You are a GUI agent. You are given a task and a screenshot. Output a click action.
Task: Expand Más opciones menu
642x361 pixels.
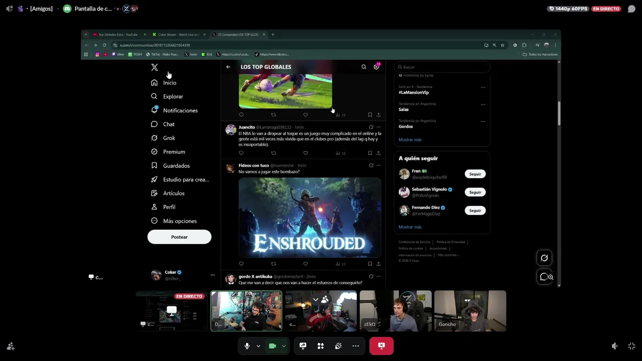coord(174,221)
